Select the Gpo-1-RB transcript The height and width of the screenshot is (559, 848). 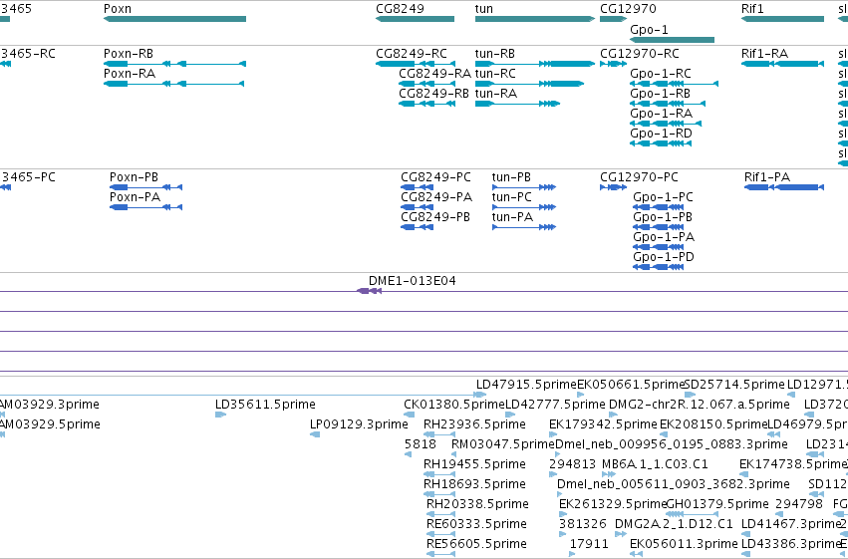[x=668, y=104]
